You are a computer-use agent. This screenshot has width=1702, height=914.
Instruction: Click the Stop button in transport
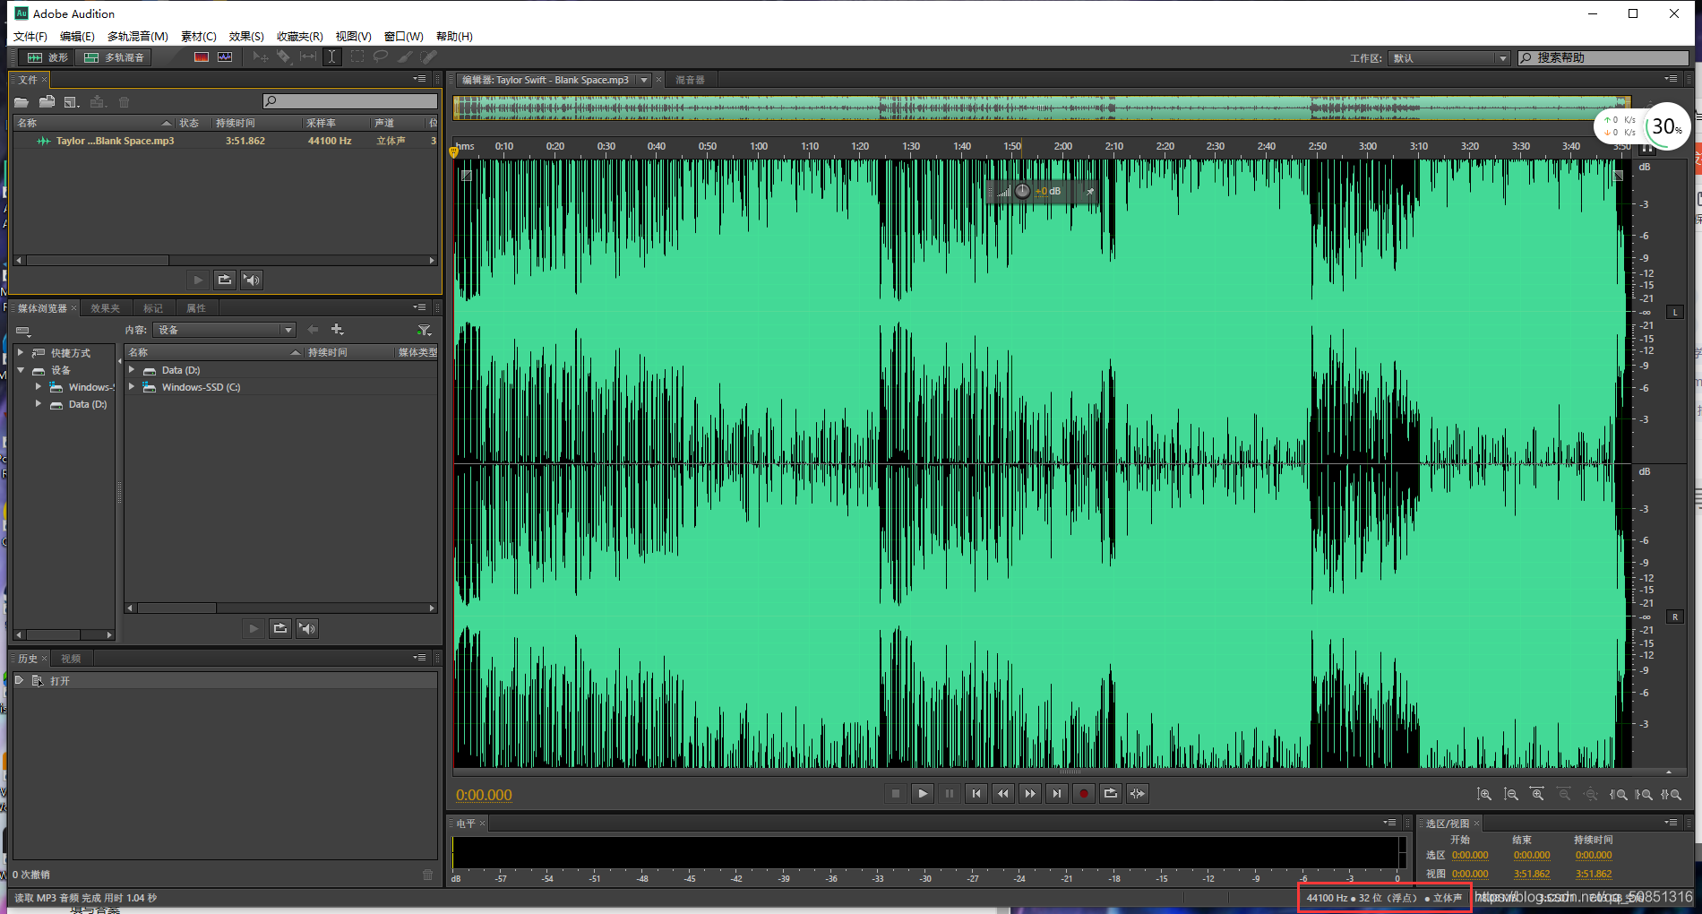click(x=896, y=794)
